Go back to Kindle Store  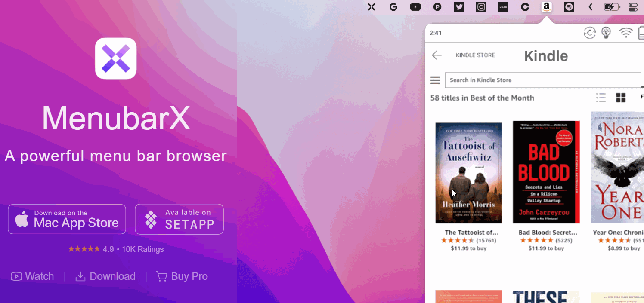pos(475,55)
